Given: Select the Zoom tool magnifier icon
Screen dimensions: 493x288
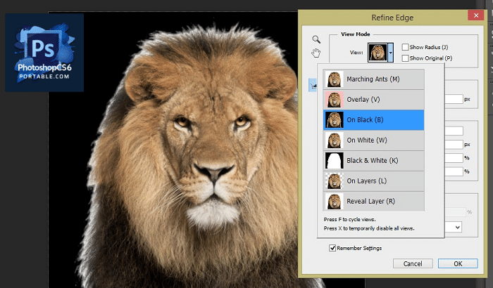Looking at the screenshot, I should [x=316, y=39].
